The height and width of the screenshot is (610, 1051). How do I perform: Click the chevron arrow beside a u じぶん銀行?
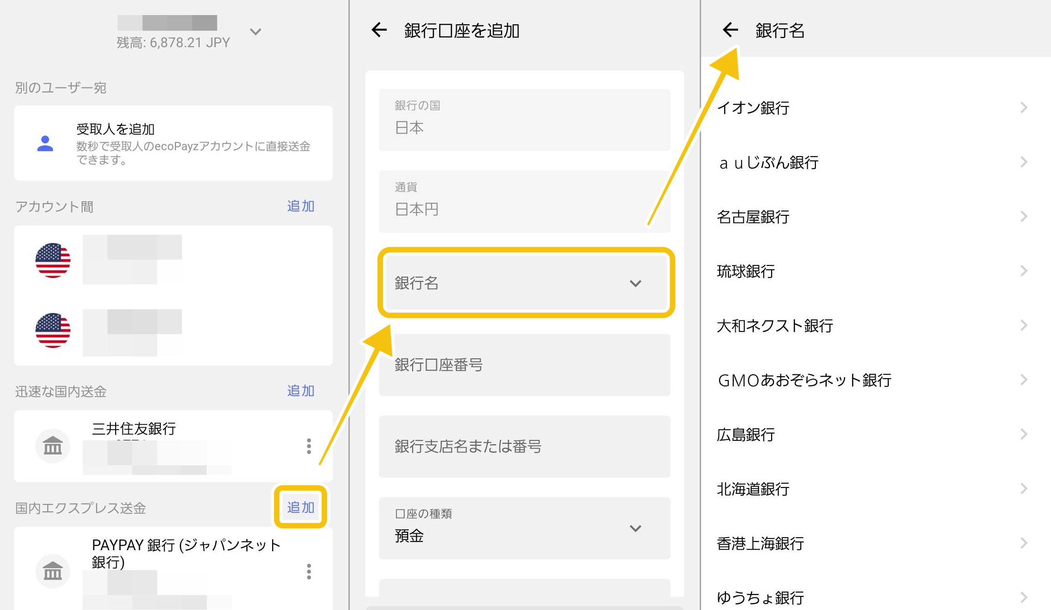[x=1024, y=162]
